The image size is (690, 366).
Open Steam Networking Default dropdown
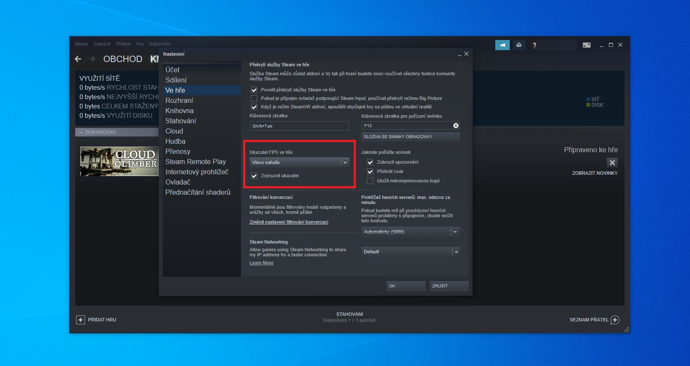410,252
